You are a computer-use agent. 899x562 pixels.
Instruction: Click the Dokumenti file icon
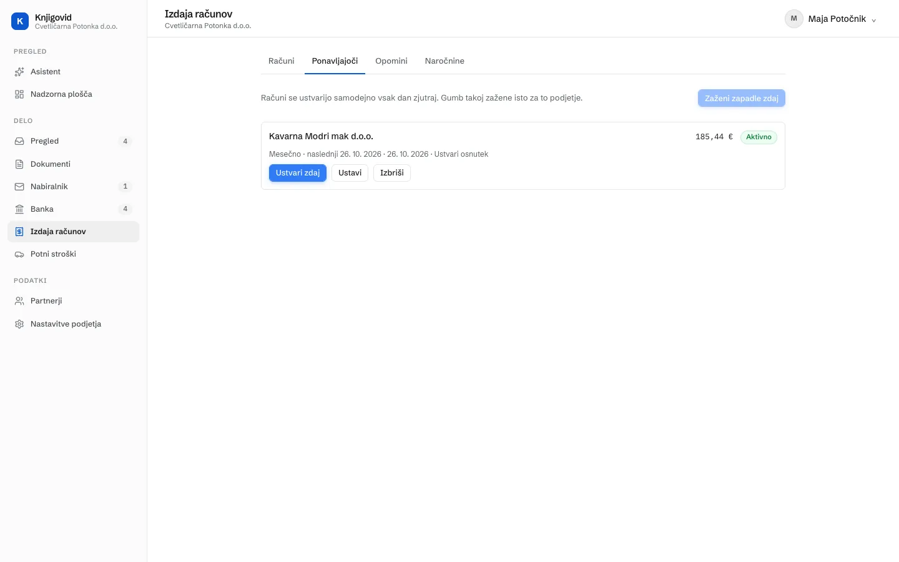pos(19,164)
